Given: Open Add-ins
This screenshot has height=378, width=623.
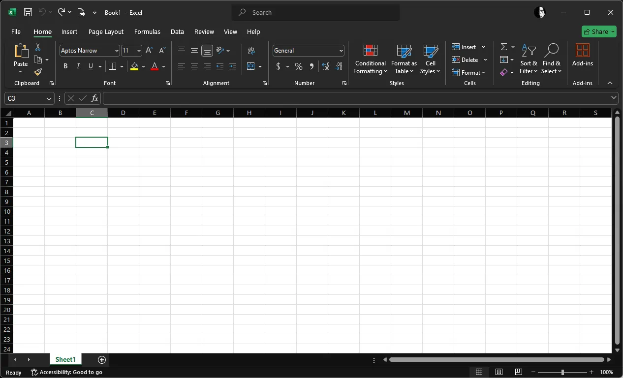Looking at the screenshot, I should (583, 55).
